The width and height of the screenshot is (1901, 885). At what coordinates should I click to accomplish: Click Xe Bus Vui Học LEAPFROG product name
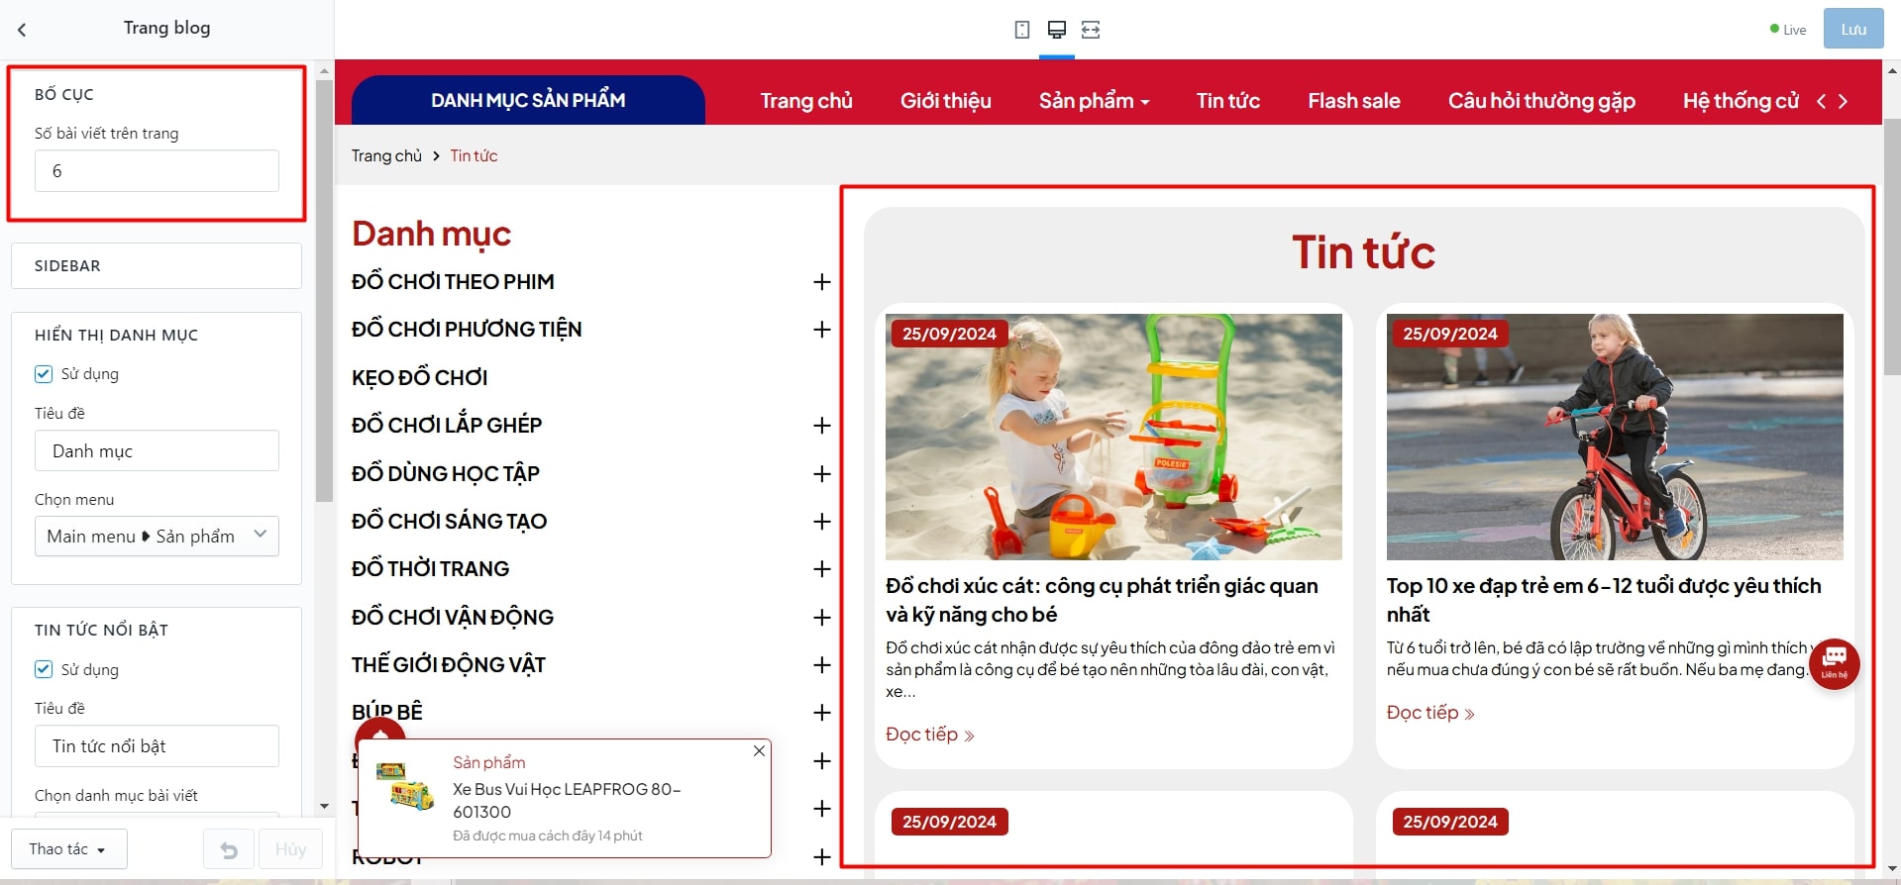[x=567, y=800]
